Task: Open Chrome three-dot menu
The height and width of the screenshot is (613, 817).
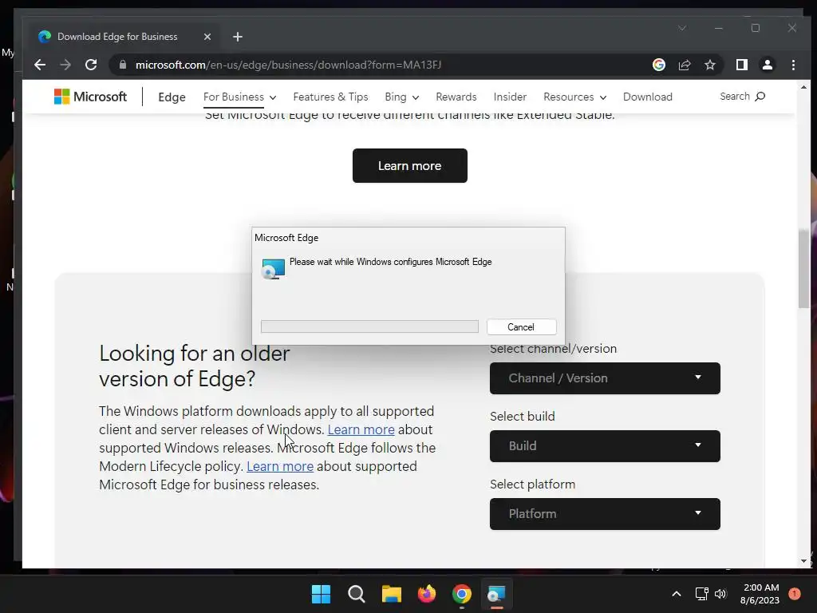Action: point(793,65)
